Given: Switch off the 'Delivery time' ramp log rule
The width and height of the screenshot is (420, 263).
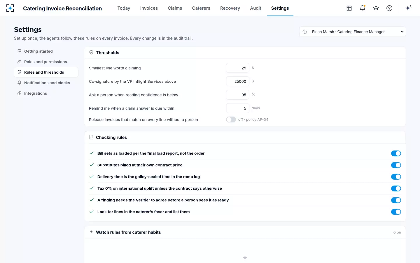Looking at the screenshot, I should [x=396, y=177].
